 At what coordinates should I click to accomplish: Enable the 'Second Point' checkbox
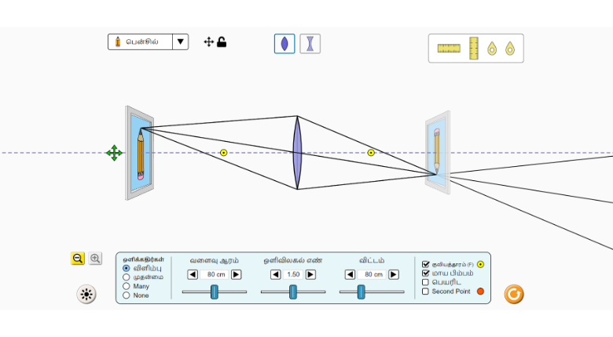tap(426, 292)
